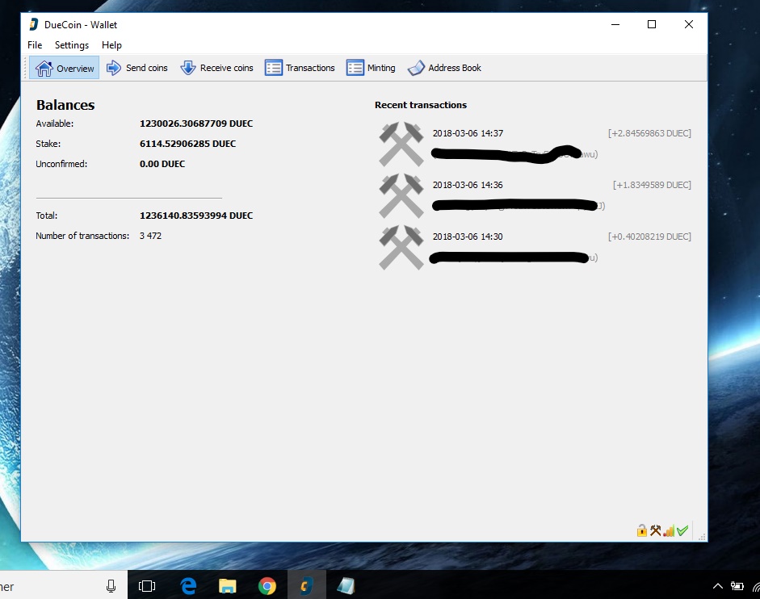Close the DueCoin Wallet window
Screen dimensions: 760x599
689,25
